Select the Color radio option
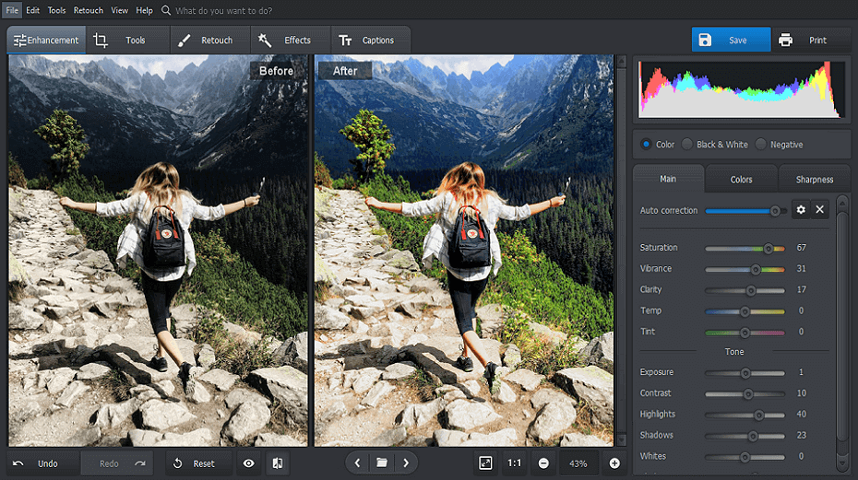 click(x=646, y=145)
